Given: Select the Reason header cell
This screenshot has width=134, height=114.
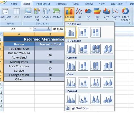Looking at the screenshot, I should 19,44.
